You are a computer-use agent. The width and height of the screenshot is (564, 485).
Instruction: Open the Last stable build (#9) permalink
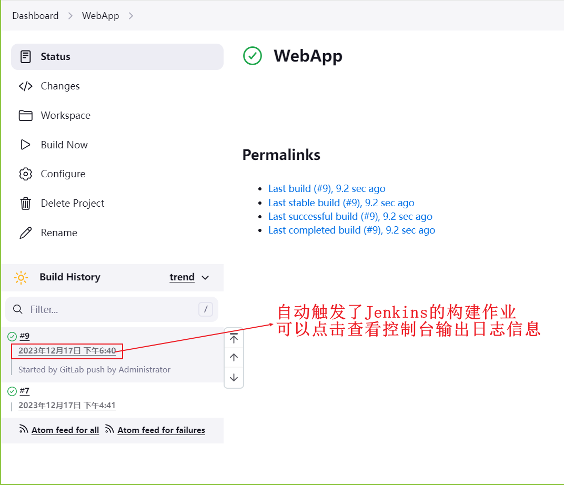click(341, 203)
